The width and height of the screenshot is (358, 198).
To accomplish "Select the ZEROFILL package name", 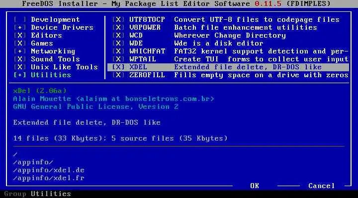I will [x=147, y=75].
